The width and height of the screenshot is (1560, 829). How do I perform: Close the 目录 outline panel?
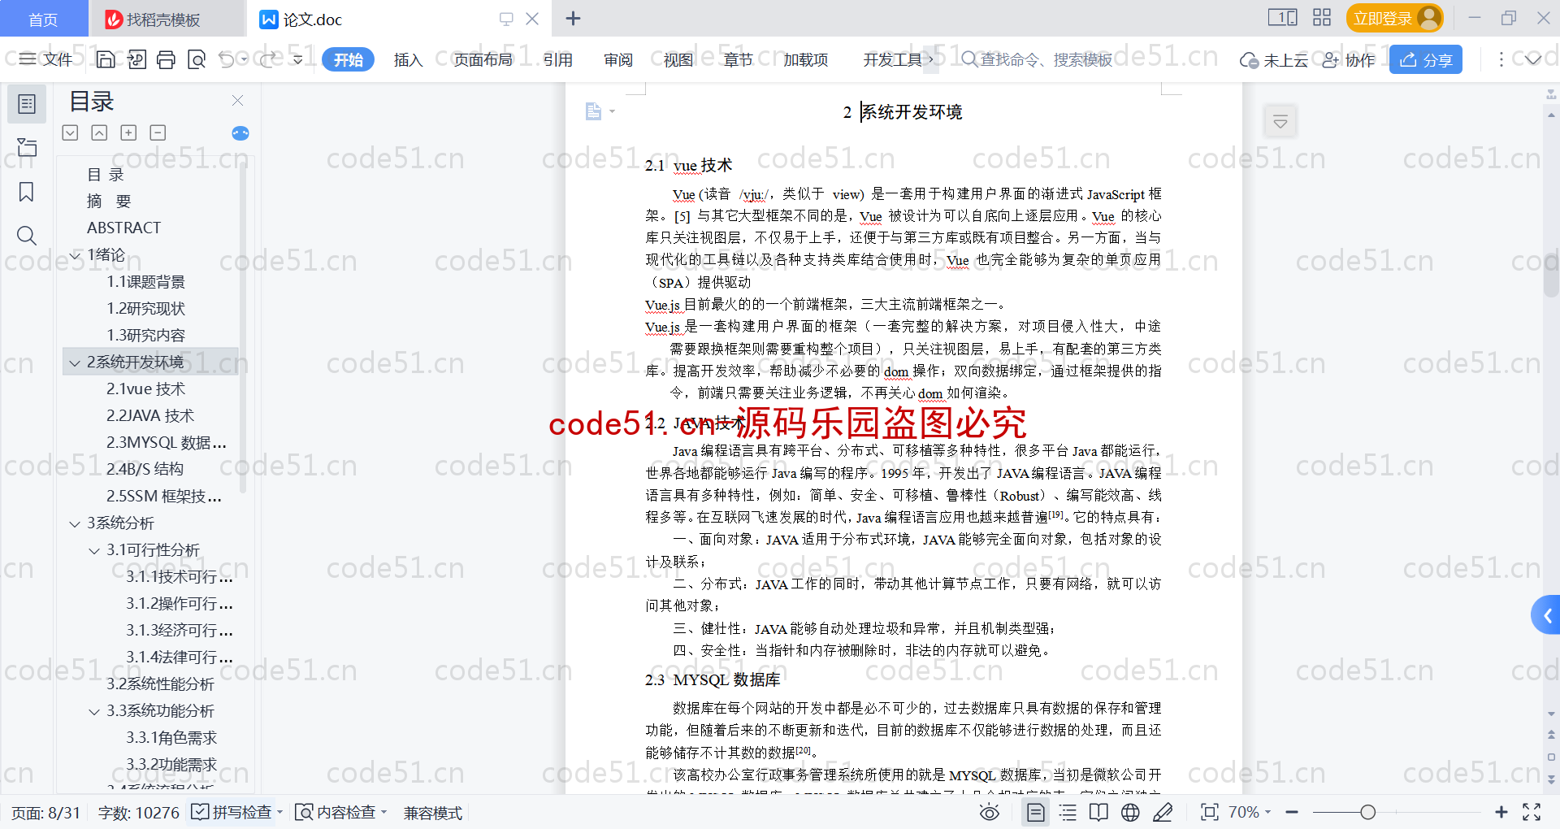(x=237, y=100)
